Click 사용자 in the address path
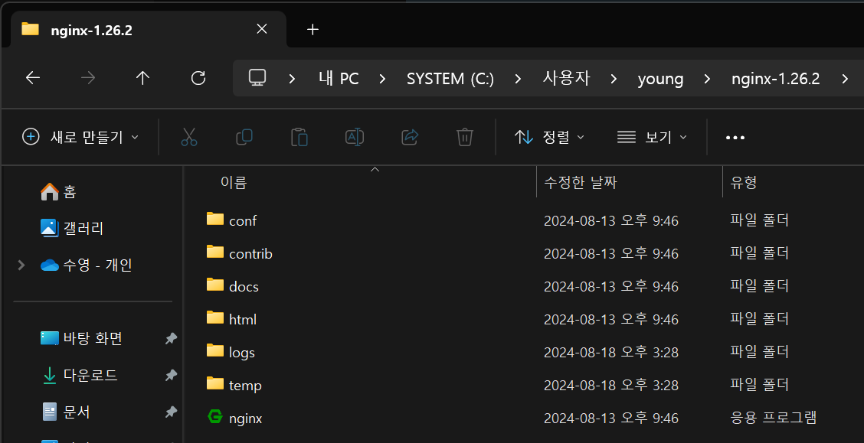The width and height of the screenshot is (864, 443). 566,79
